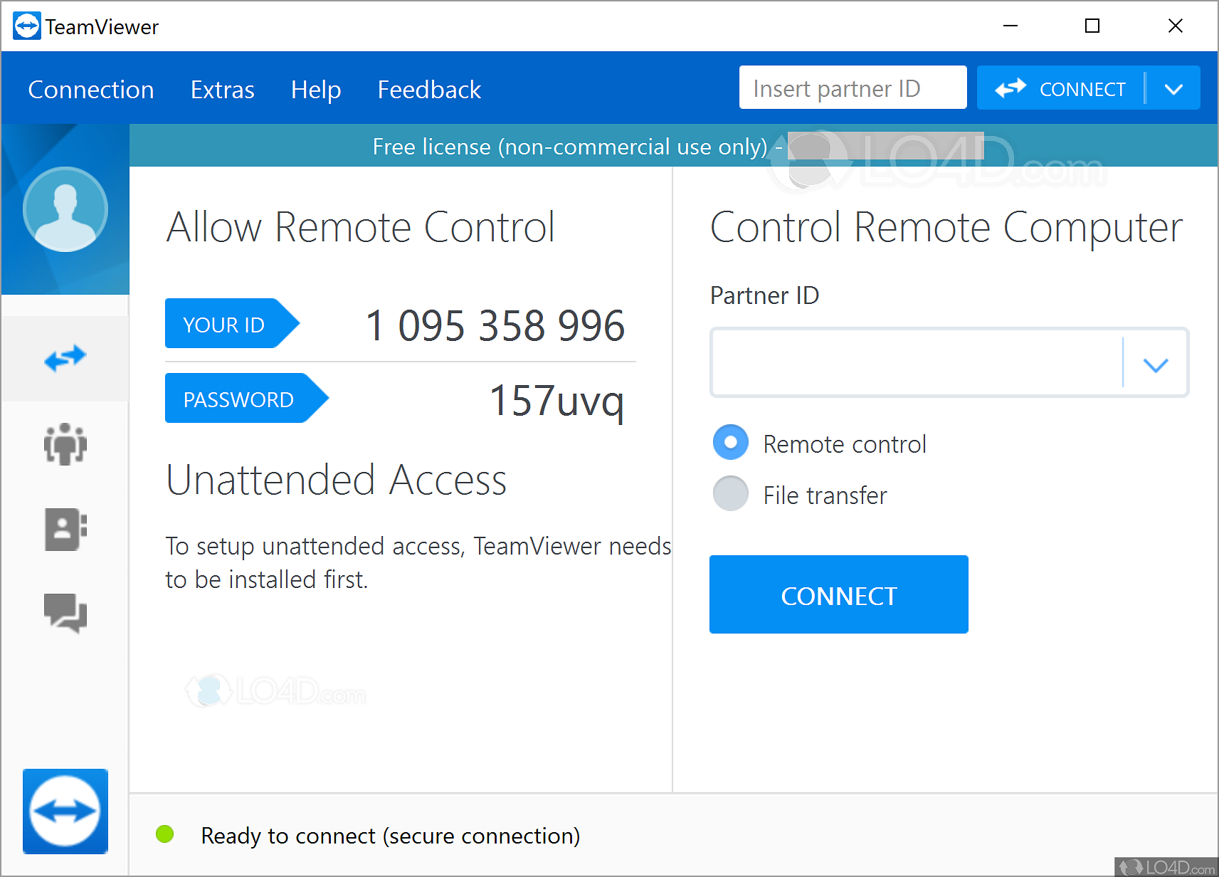Click the large blue CONNECT button

838,594
